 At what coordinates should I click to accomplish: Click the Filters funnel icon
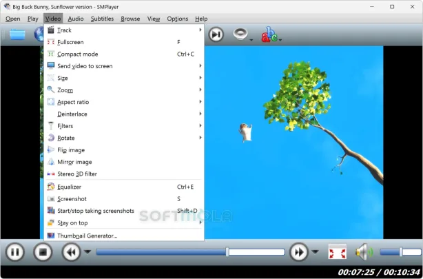(x=51, y=126)
